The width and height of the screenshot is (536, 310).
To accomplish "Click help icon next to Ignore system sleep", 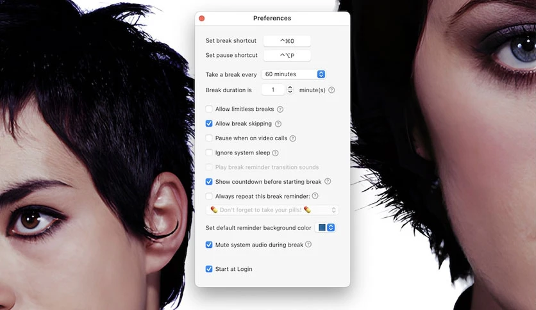I will coord(275,153).
